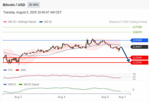Click the 30 MIN timeframe button
The height and width of the screenshot is (101, 149).
(34, 5)
